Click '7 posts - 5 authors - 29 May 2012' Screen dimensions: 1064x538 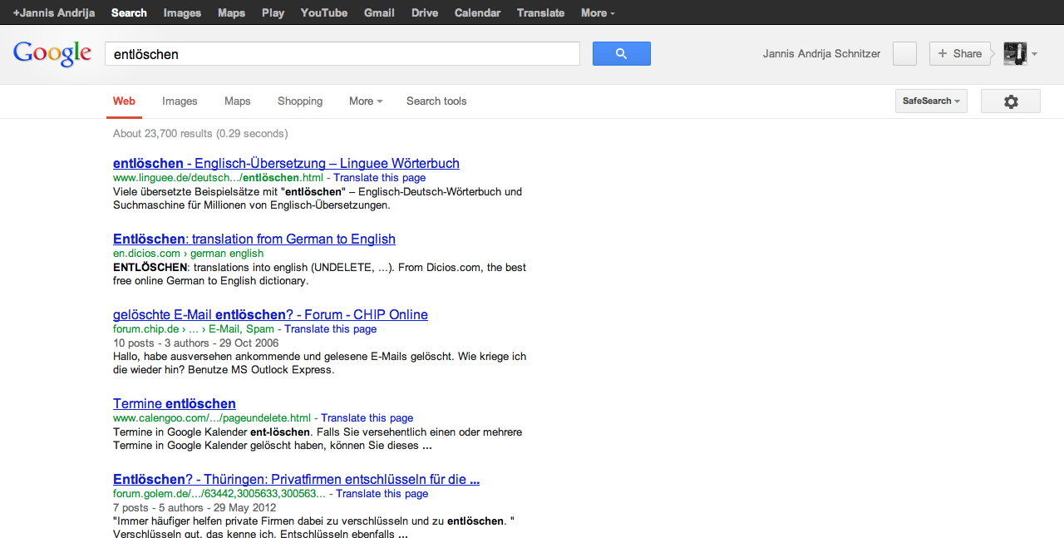pos(195,507)
